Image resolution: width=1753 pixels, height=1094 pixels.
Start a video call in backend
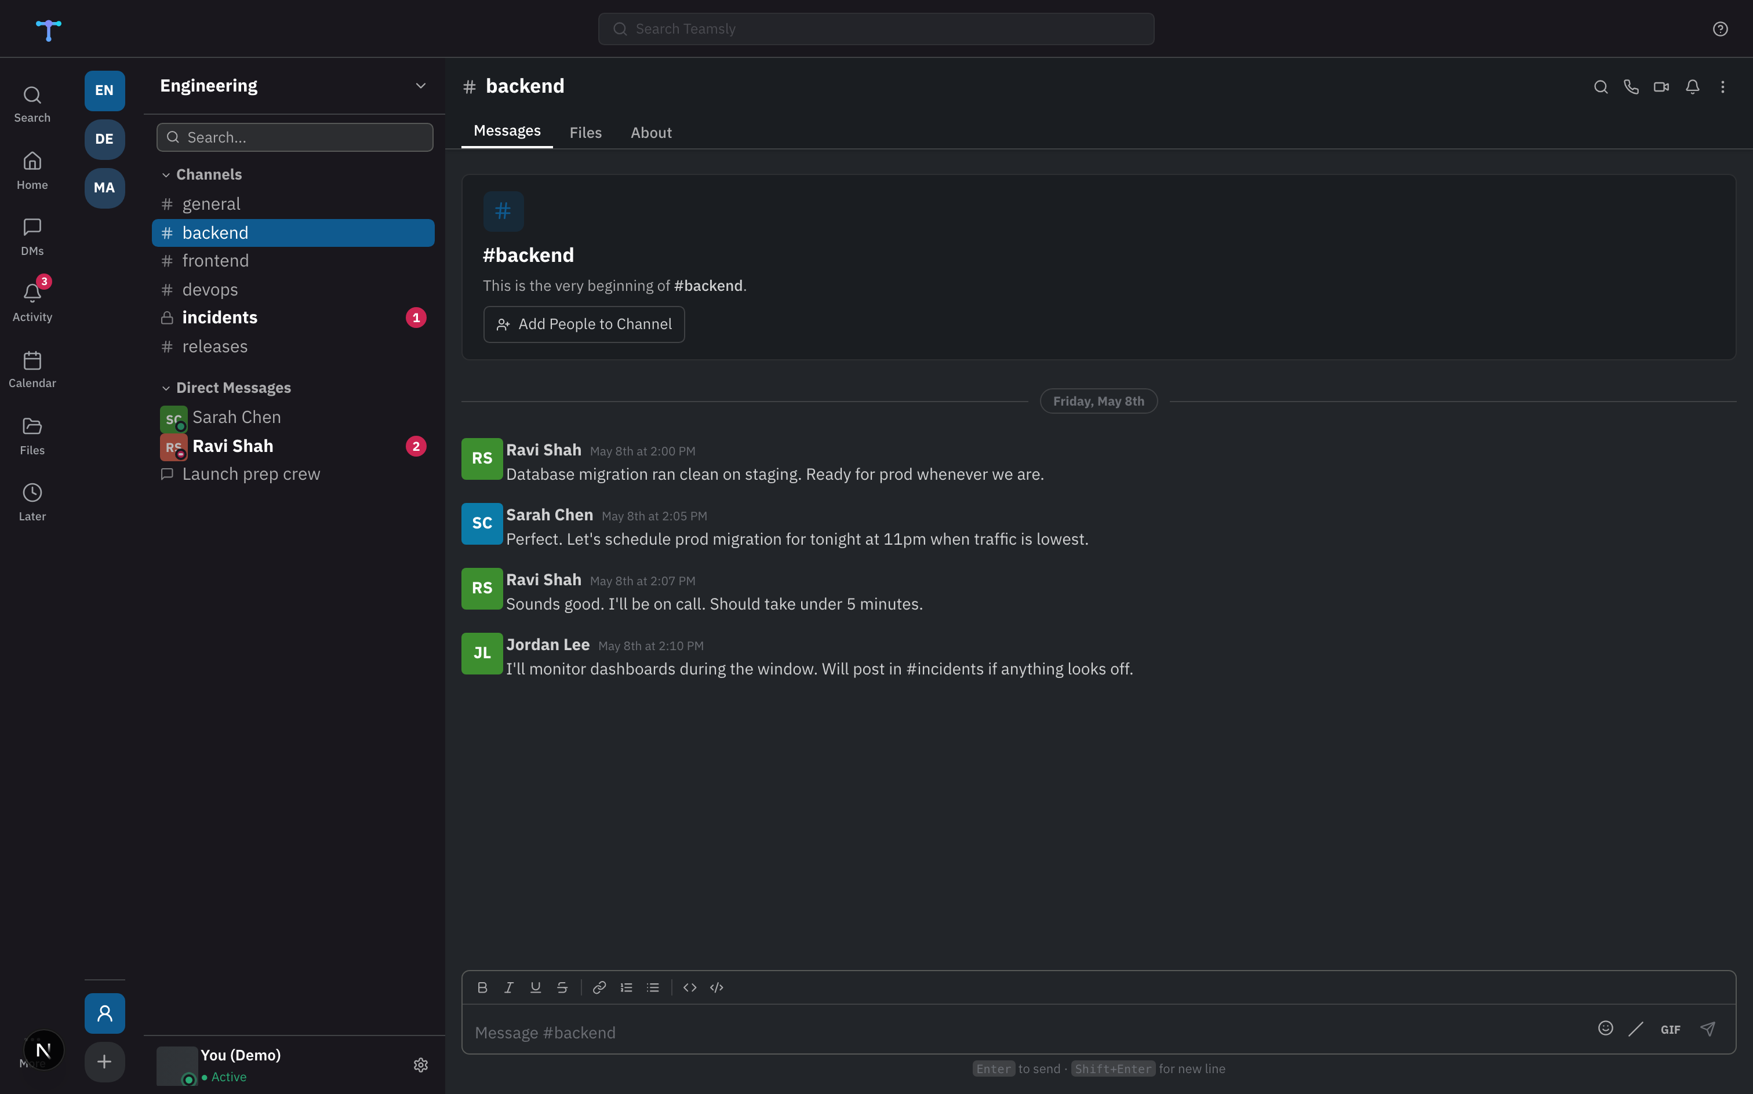1661,87
